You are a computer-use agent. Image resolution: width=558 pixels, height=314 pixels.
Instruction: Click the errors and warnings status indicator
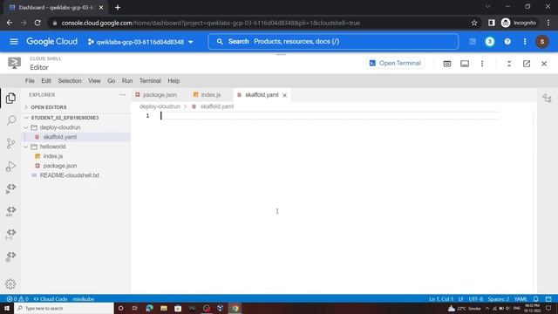(17, 299)
